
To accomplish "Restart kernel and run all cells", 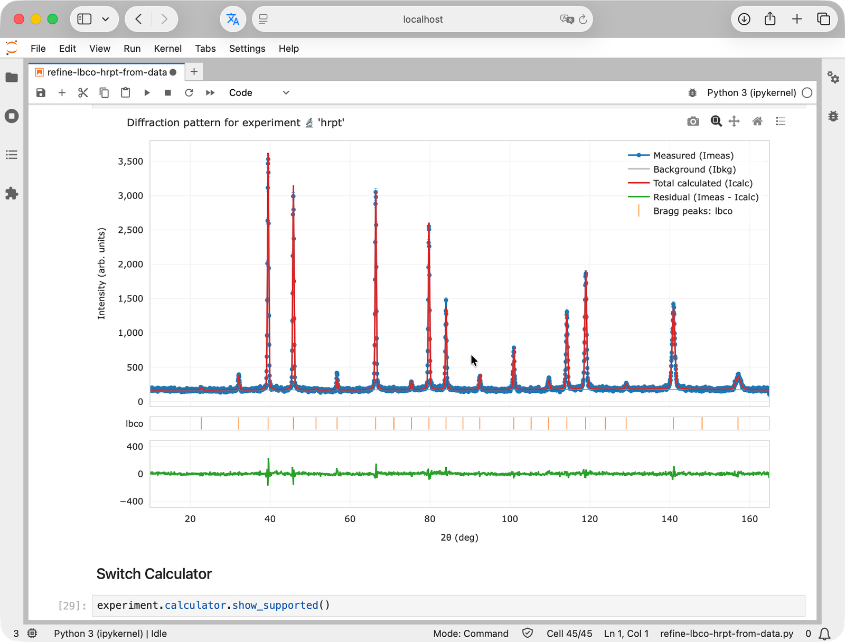I will pyautogui.click(x=210, y=93).
